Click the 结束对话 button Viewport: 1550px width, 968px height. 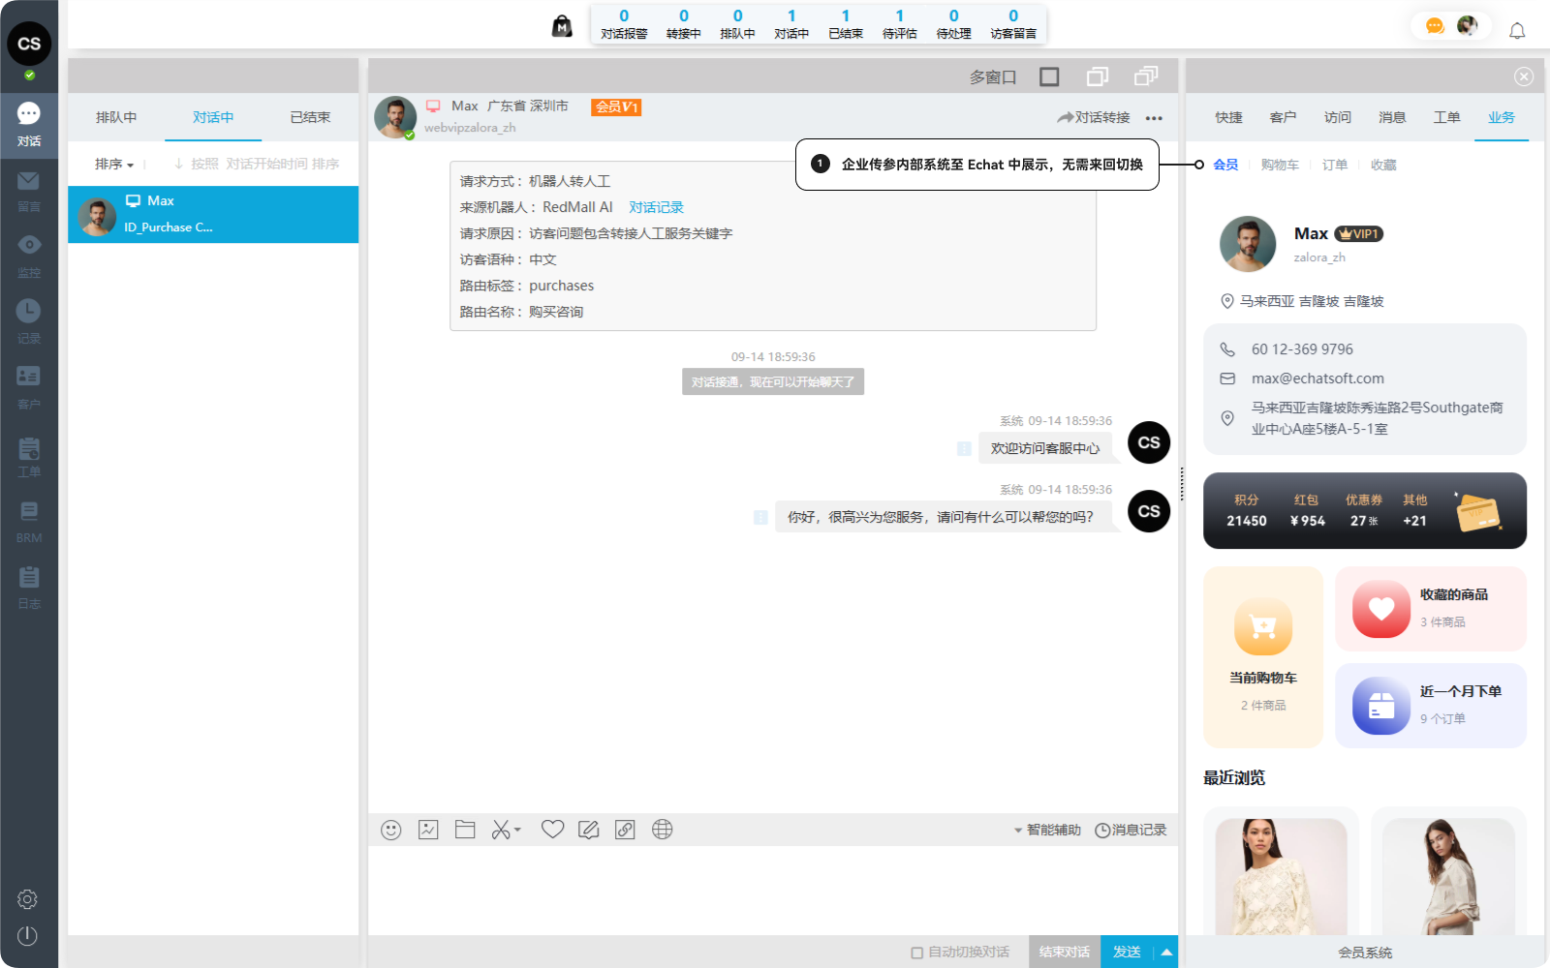coord(1064,953)
